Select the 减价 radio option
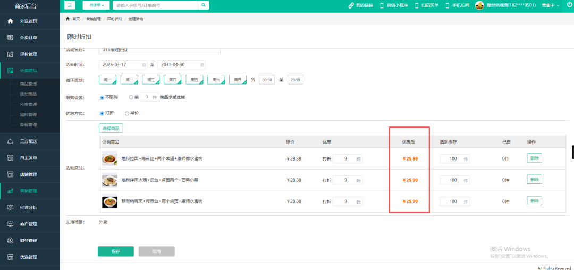Image resolution: width=574 pixels, height=270 pixels. (x=126, y=113)
